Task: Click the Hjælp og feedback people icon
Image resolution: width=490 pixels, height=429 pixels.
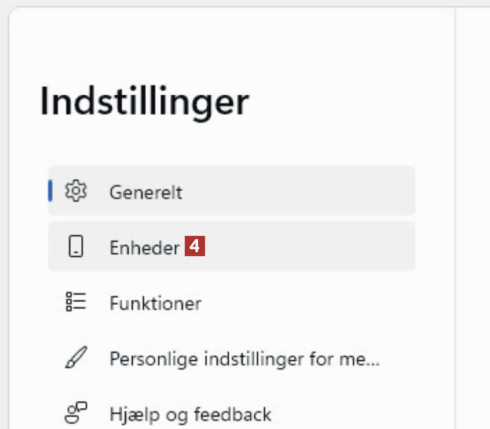Action: (75, 414)
